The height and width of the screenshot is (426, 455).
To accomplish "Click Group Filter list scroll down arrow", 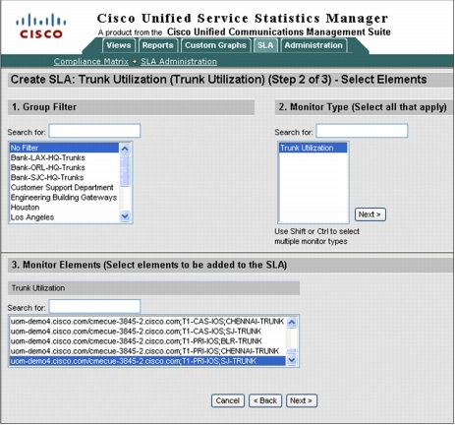I will pos(125,216).
